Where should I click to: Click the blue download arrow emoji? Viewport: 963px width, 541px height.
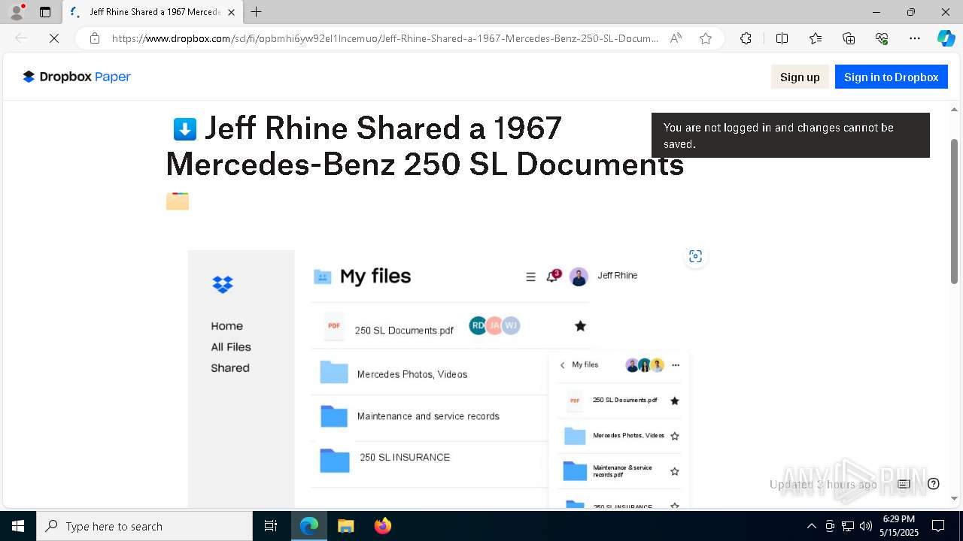click(x=185, y=129)
